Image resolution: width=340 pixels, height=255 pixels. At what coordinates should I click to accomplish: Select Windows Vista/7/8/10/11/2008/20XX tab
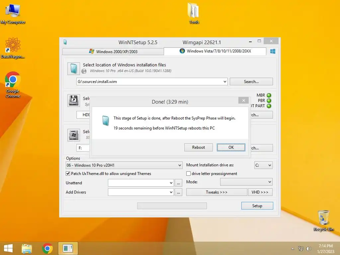tap(215, 51)
